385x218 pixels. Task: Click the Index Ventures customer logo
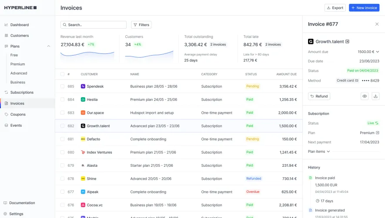(83, 152)
